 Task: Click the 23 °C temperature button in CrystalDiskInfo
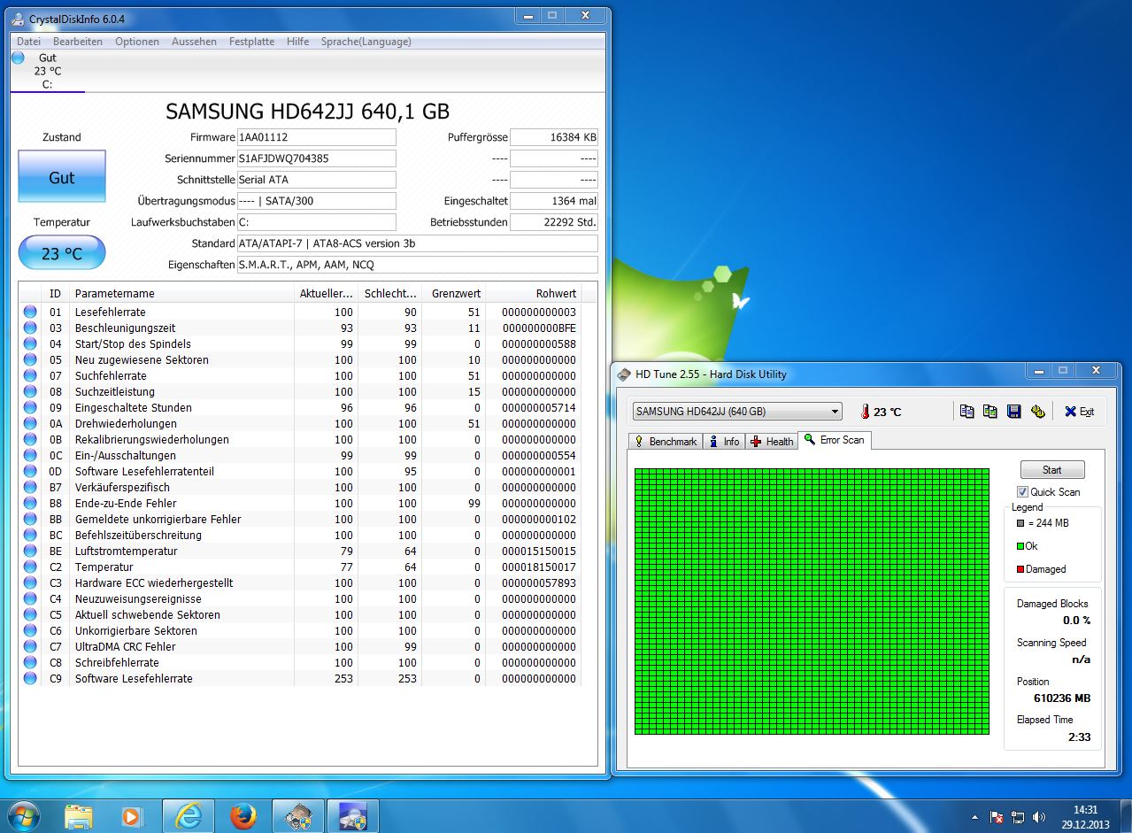(62, 253)
